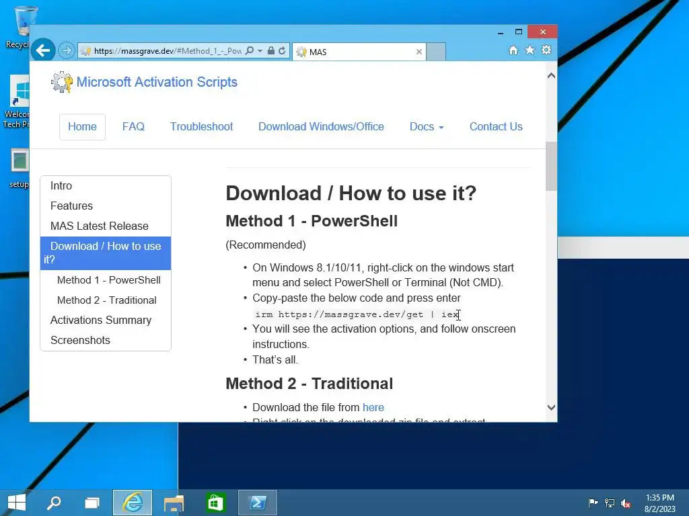
Task: Open the Home navigation item
Action: coord(82,127)
